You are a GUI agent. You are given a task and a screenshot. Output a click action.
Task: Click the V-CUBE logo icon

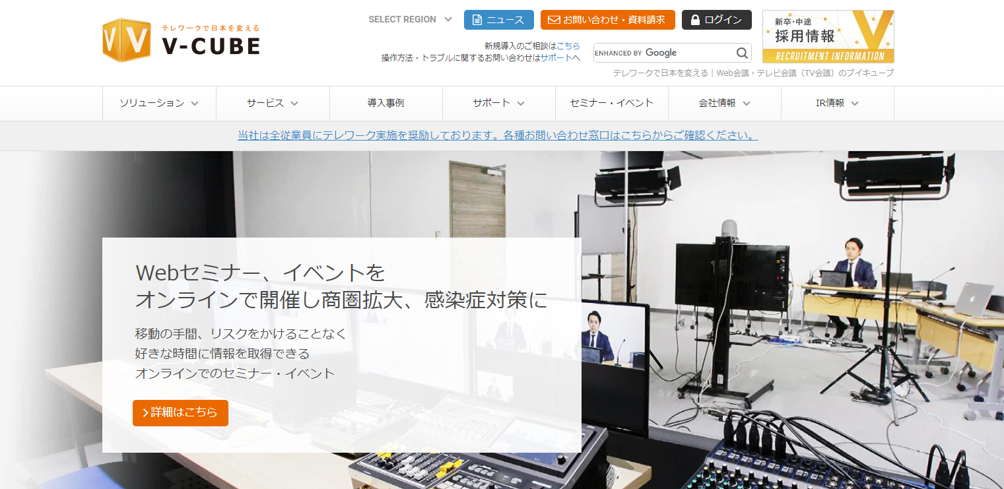click(126, 40)
